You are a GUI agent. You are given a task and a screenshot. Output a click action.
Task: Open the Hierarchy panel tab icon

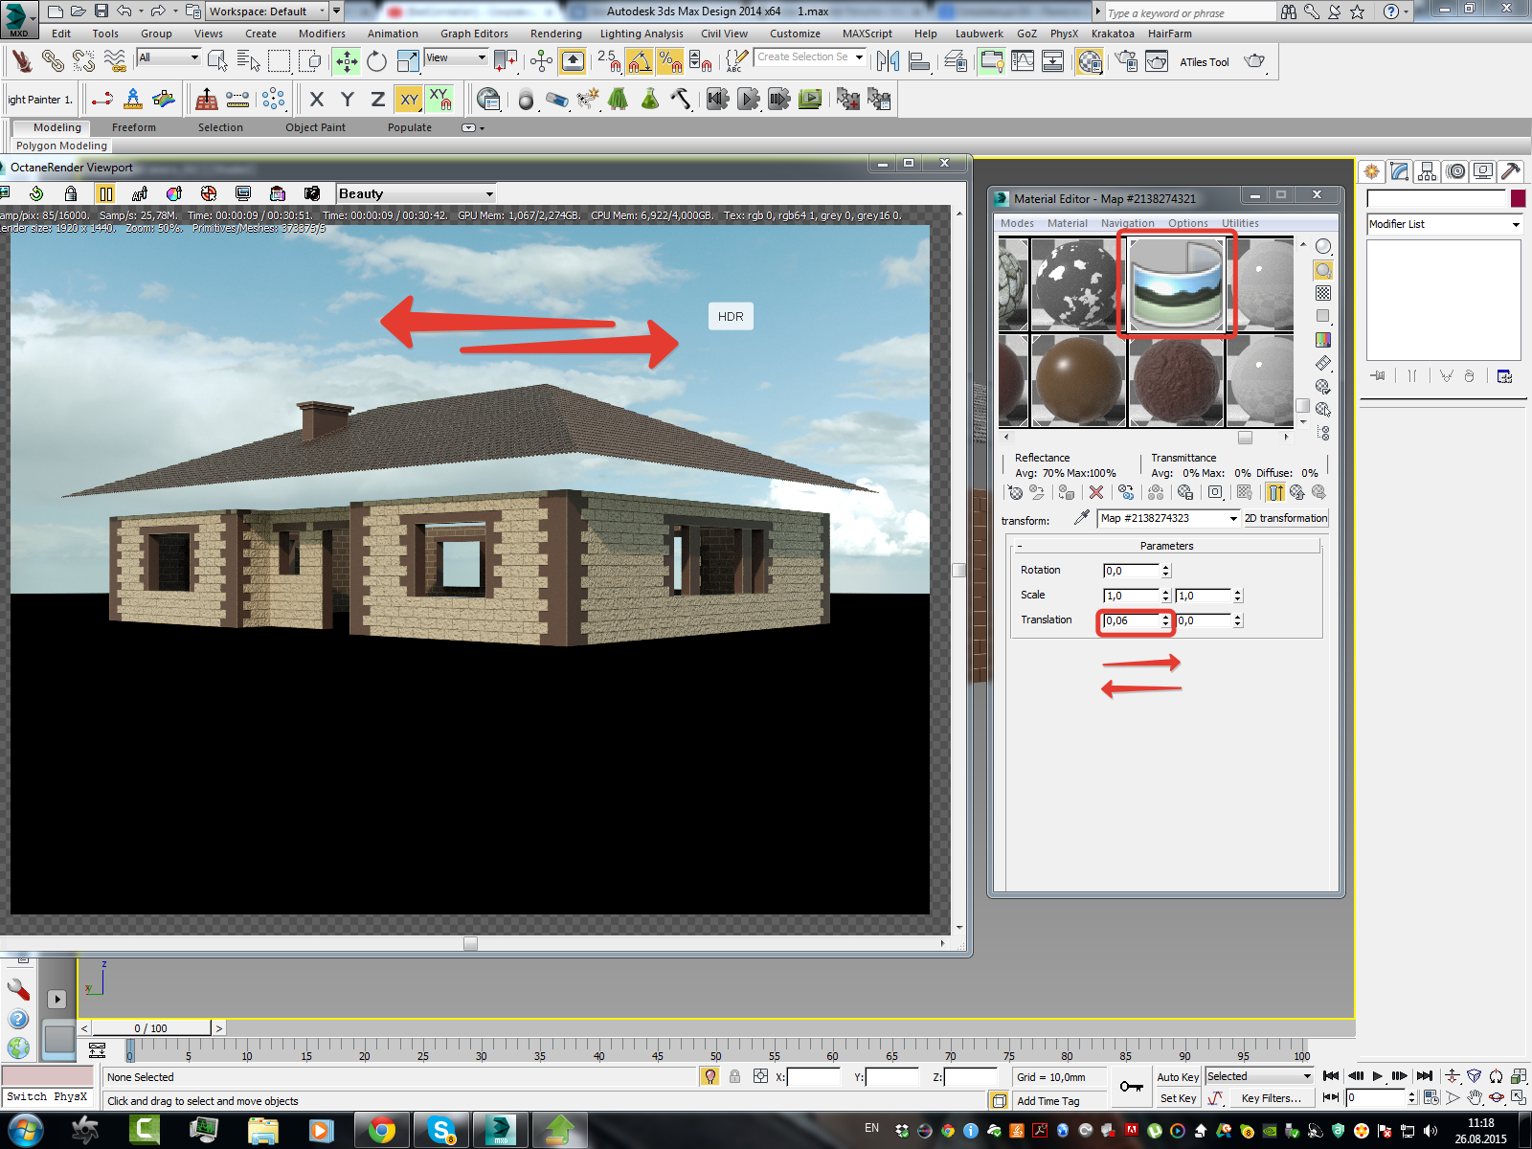1428,171
